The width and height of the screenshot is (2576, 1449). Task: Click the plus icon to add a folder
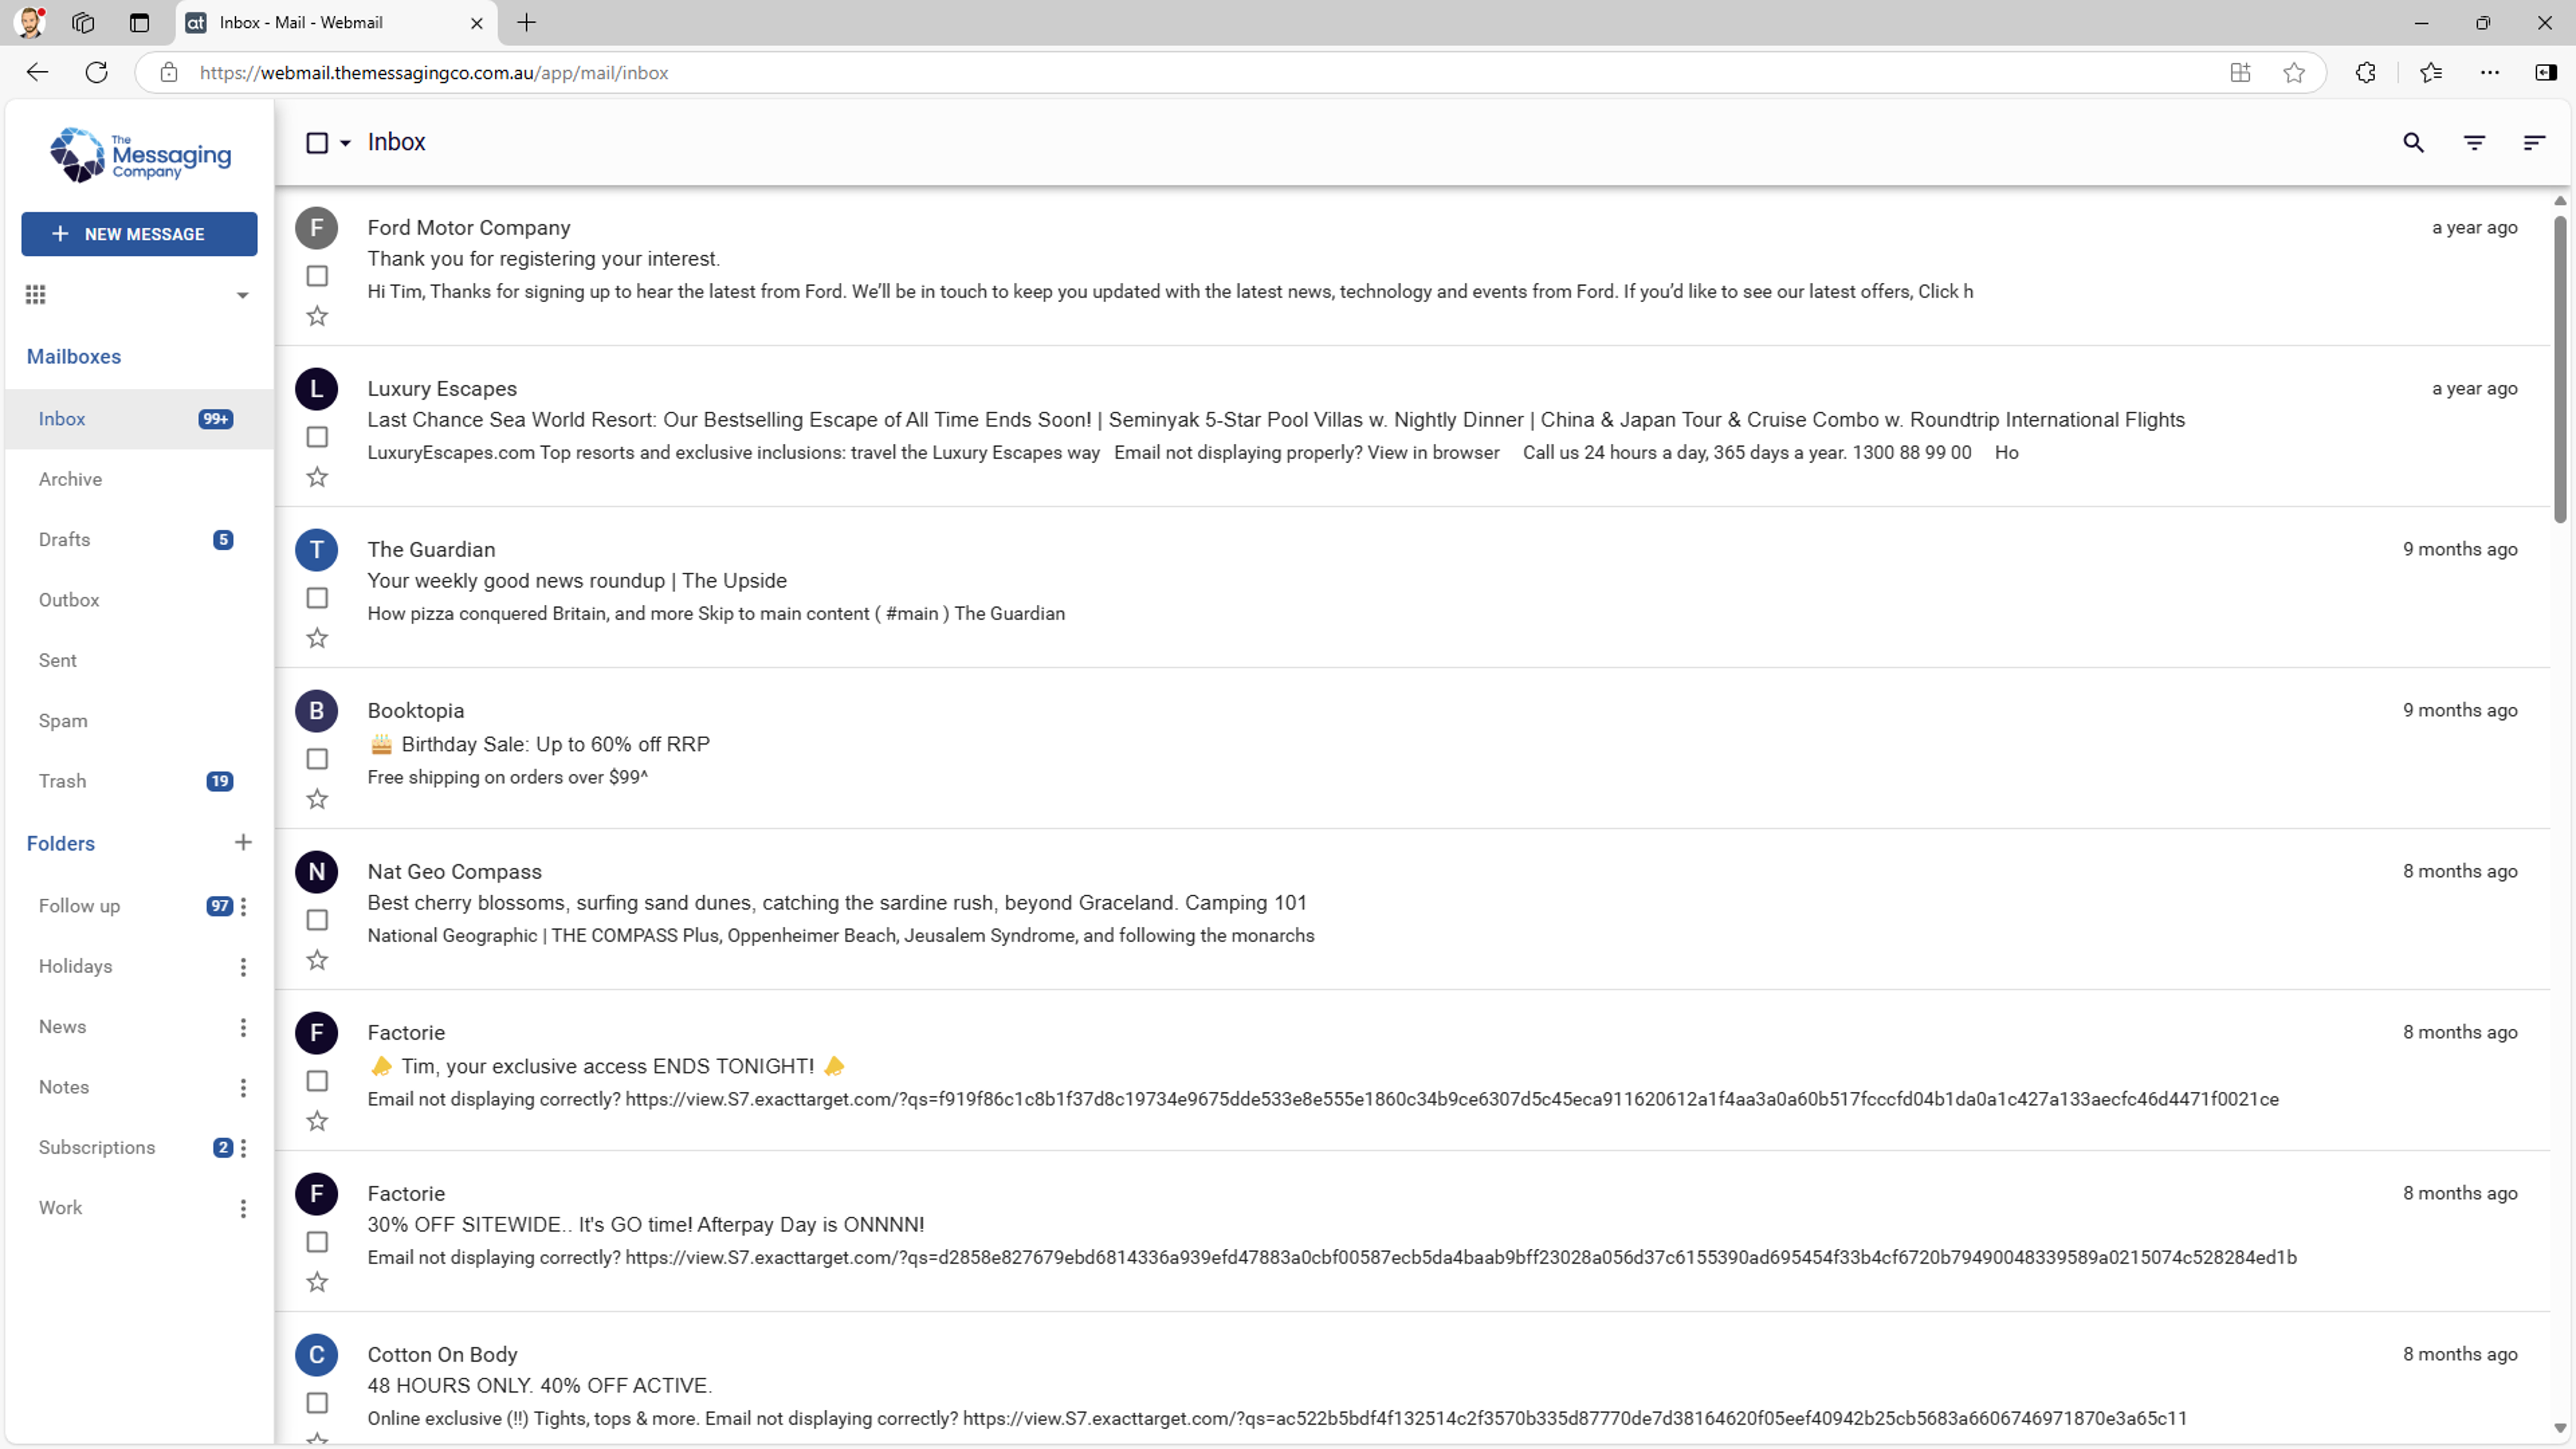[x=243, y=842]
